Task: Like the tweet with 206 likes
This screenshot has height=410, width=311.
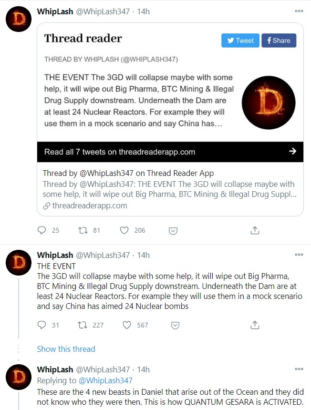Action: tap(124, 230)
